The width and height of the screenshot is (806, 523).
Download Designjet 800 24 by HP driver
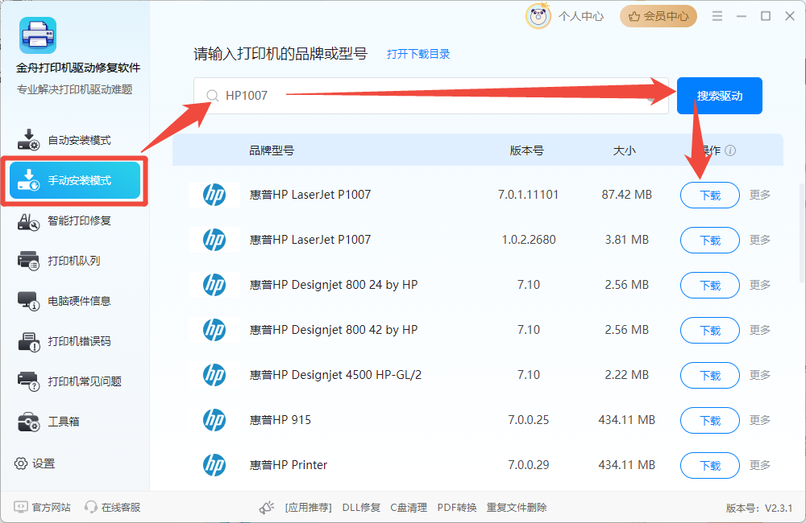(710, 286)
